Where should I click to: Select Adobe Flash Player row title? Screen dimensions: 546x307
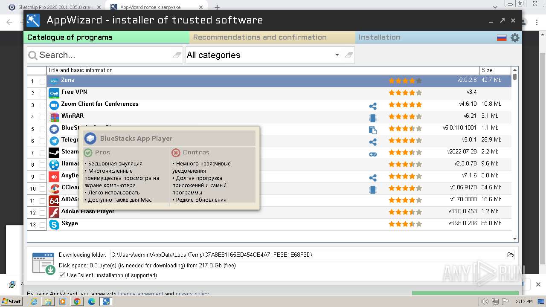(x=88, y=211)
